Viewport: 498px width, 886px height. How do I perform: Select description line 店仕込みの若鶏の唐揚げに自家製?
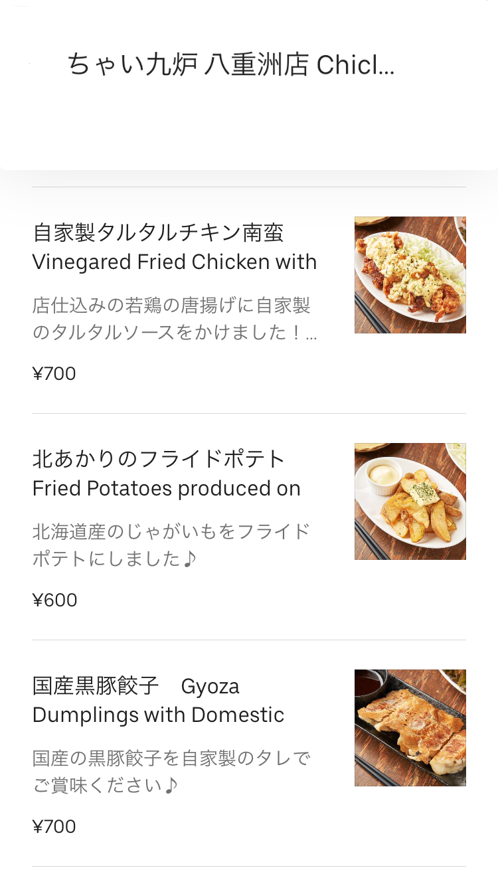click(171, 306)
